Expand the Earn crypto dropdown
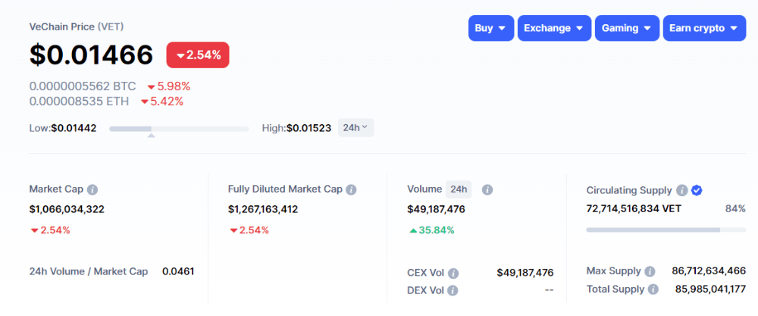Image resolution: width=758 pixels, height=316 pixels. (704, 28)
